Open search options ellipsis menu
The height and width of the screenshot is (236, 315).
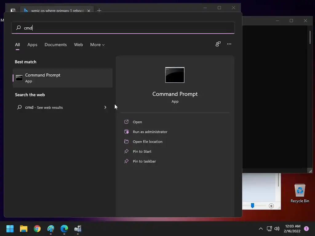pyautogui.click(x=229, y=44)
